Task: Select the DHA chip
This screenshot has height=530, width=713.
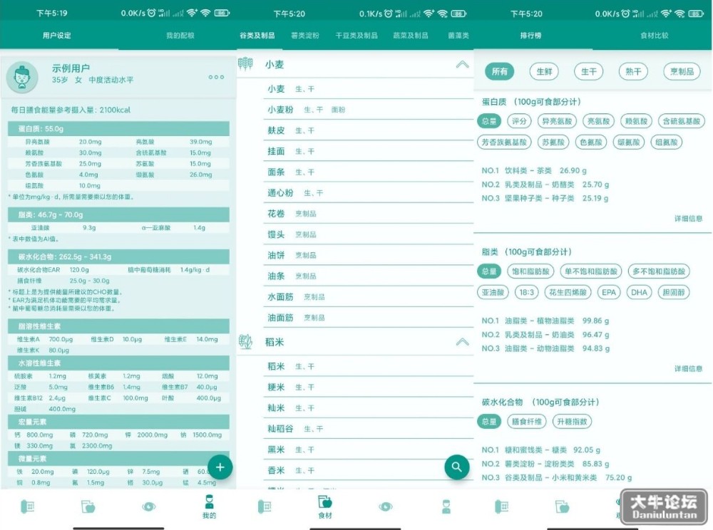Action: pos(639,293)
